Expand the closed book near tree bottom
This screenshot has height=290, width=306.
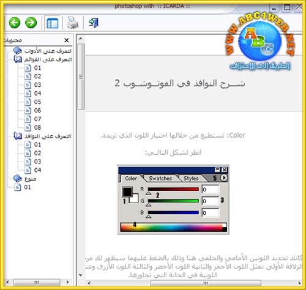(x=18, y=179)
